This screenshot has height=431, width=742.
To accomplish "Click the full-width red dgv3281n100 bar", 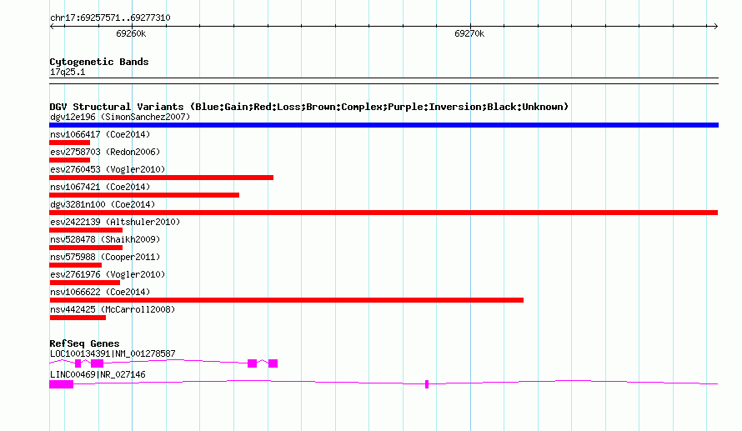I will click(384, 213).
